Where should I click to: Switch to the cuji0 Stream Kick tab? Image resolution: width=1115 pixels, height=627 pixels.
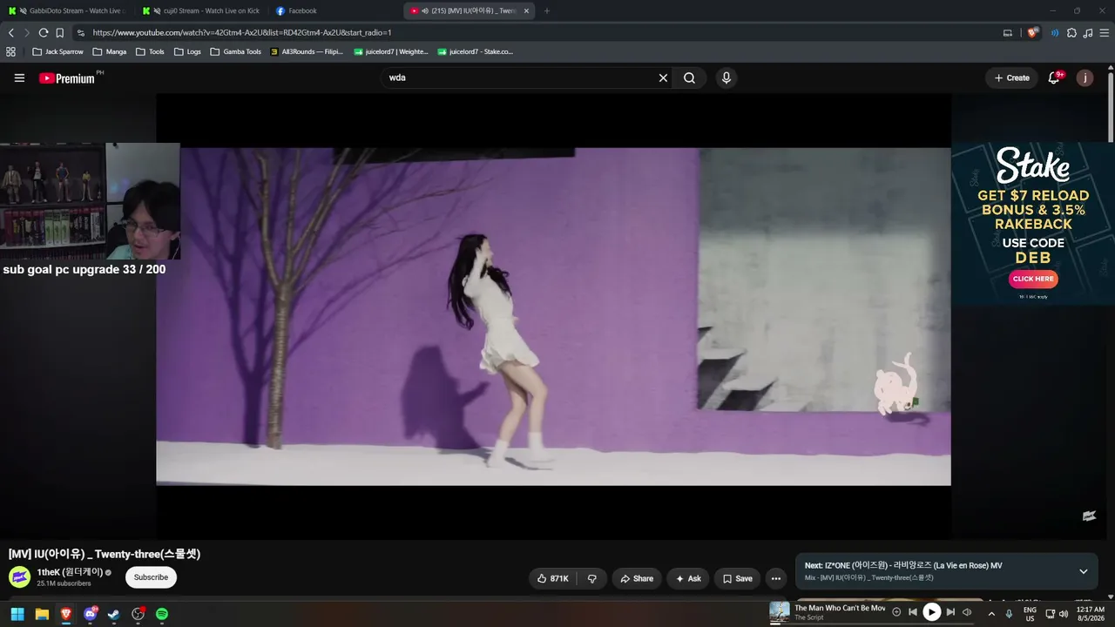tap(200, 10)
